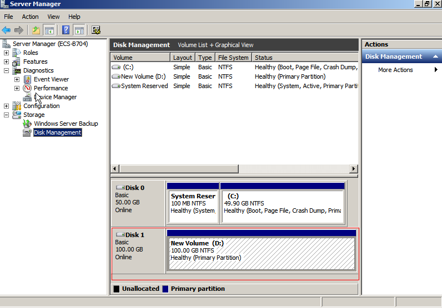442x308 pixels.
Task: Click the Disk 1 drive icon
Action: coord(120,234)
